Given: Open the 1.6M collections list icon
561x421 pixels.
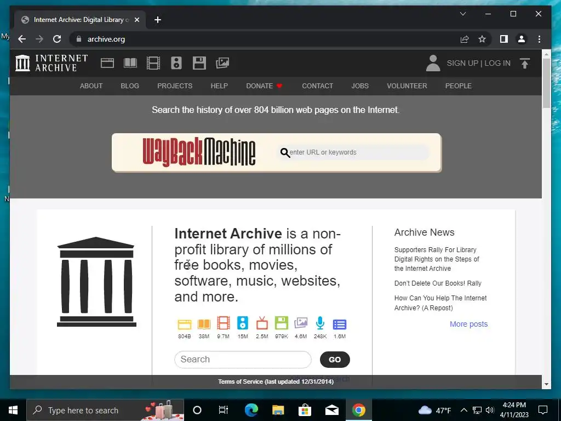Looking at the screenshot, I should pyautogui.click(x=340, y=325).
